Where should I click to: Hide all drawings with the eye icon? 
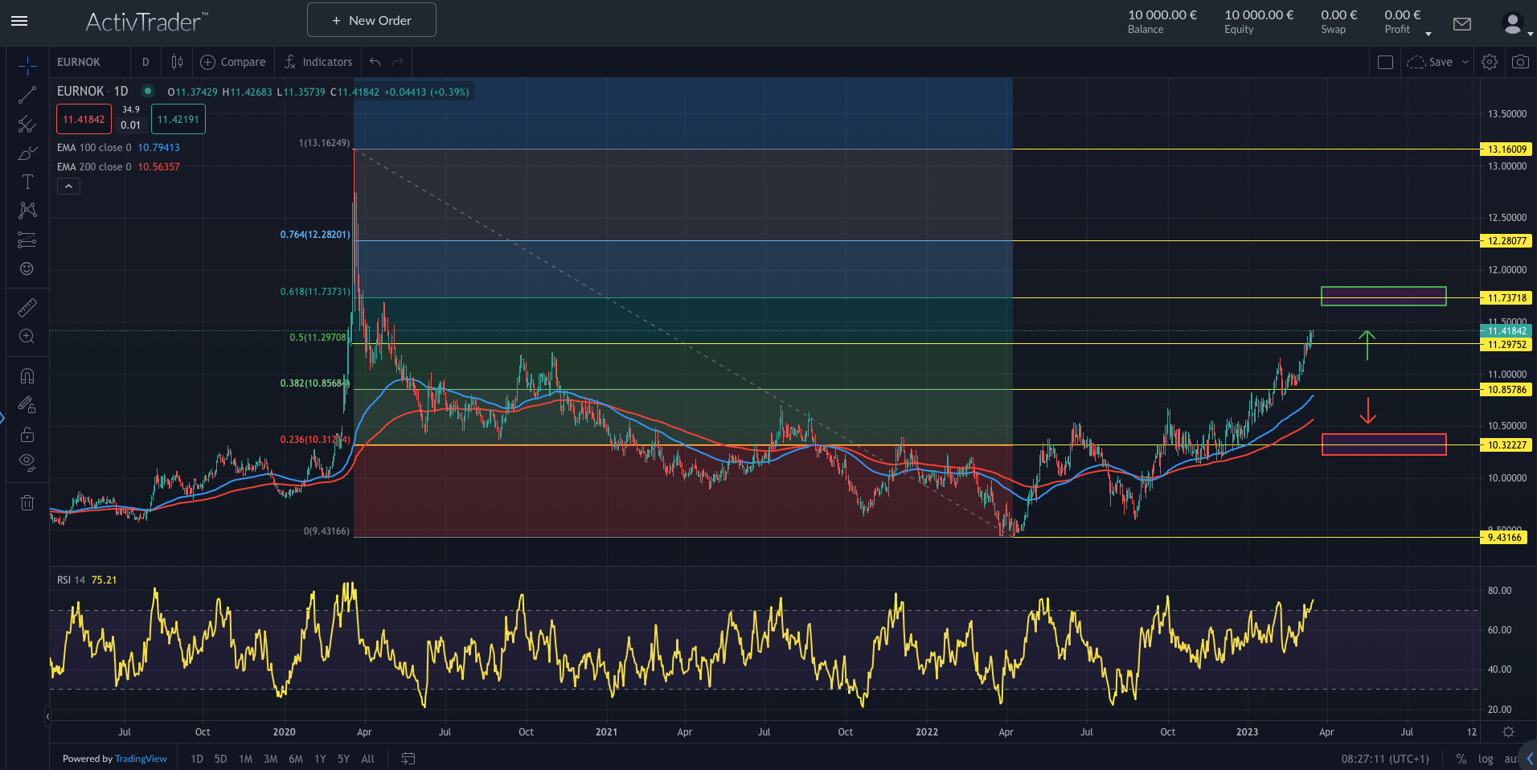click(x=27, y=462)
